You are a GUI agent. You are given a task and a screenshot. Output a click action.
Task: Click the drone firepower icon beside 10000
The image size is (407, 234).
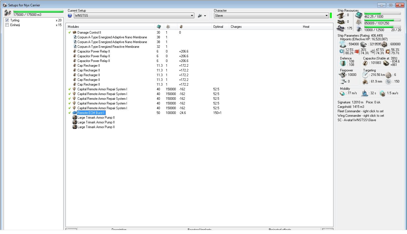[x=343, y=75]
